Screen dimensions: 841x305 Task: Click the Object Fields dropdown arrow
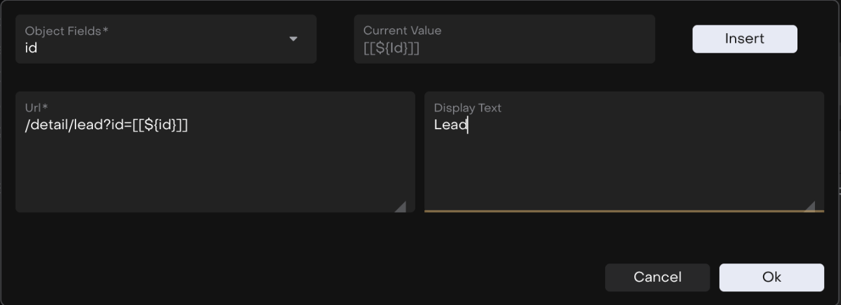pos(293,39)
